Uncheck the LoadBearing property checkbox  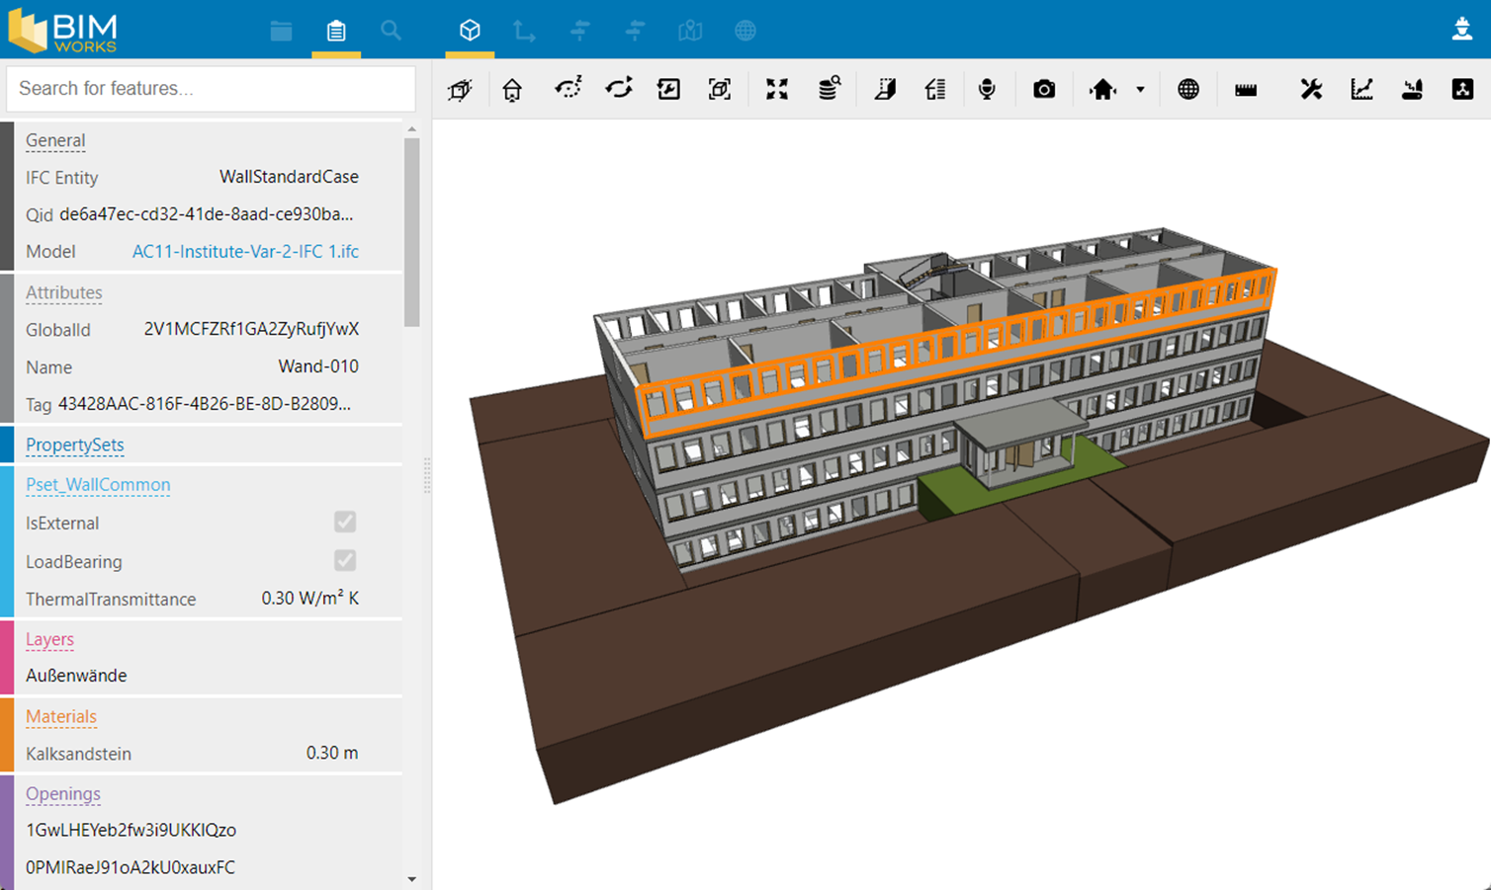coord(345,560)
